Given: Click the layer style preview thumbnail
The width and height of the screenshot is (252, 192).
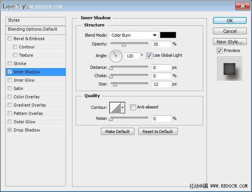Looking at the screenshot, I should click(229, 68).
